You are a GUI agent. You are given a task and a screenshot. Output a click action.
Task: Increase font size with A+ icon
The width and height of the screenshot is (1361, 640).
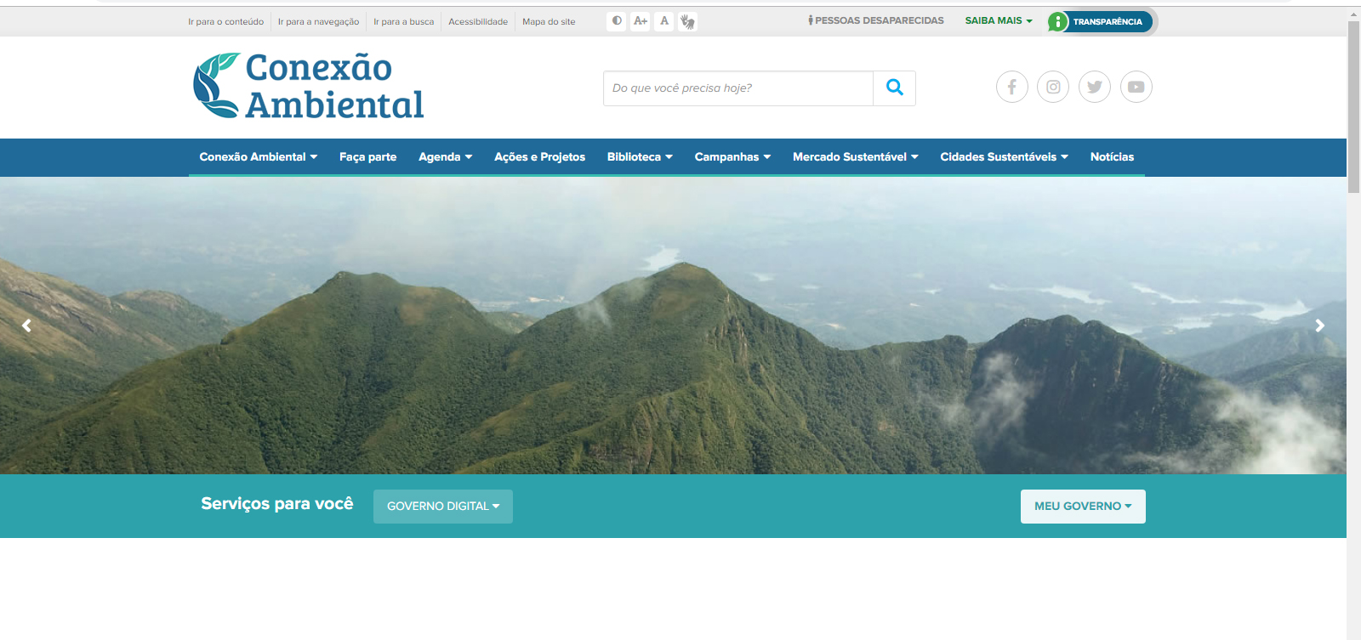coord(641,21)
